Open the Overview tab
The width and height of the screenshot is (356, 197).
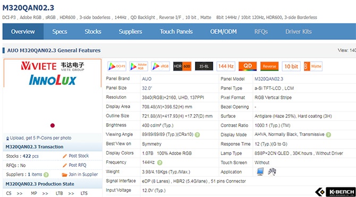pyautogui.click(x=23, y=31)
